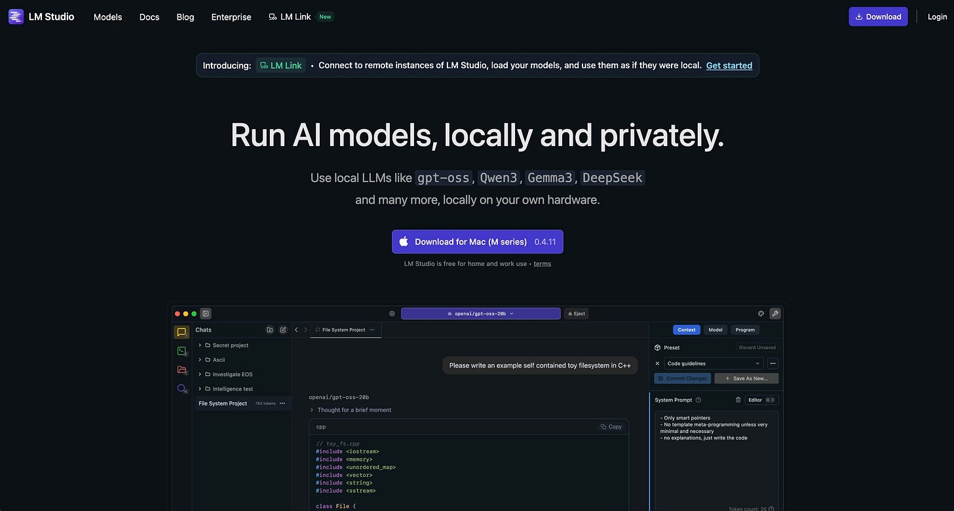
Task: Click the LM Link badge in banner
Action: coord(280,66)
